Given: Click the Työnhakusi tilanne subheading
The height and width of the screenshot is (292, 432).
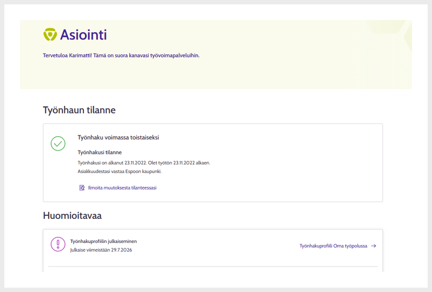Looking at the screenshot, I should click(x=99, y=152).
